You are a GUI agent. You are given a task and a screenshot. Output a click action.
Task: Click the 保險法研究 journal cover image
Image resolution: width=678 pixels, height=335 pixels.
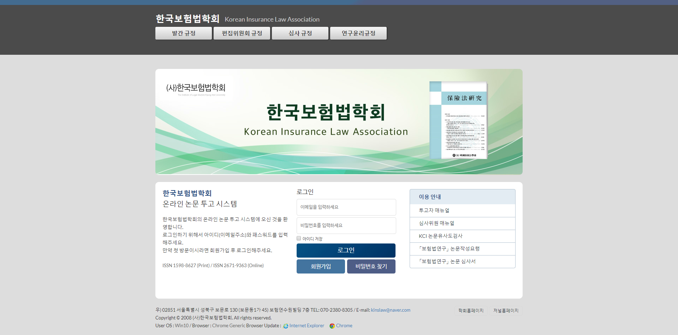coord(458,120)
